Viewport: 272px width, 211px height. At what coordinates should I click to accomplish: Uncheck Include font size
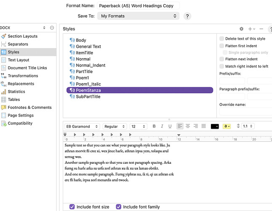72,207
